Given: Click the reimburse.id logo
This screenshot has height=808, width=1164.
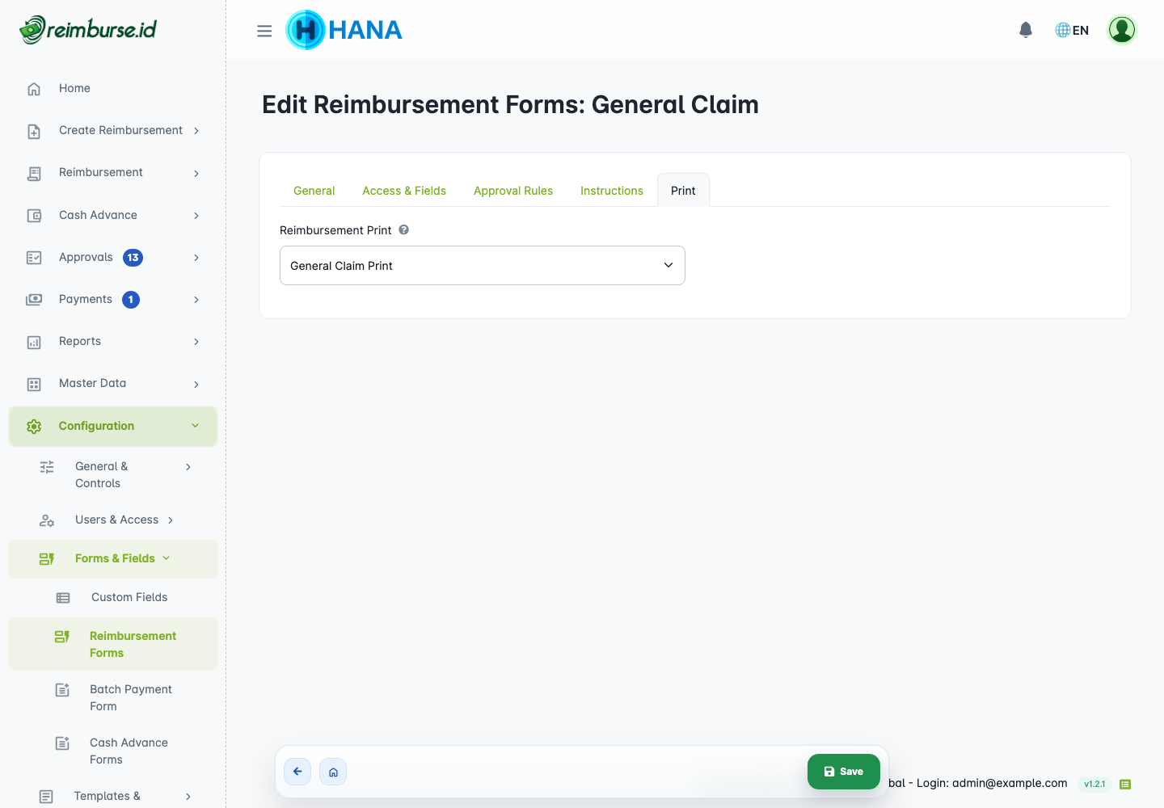Looking at the screenshot, I should [88, 30].
